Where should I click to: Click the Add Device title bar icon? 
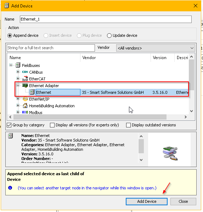point(6,6)
